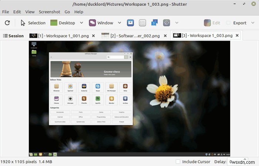Open the Edit drawing tool
This screenshot has width=259, height=166.
coord(212,23)
